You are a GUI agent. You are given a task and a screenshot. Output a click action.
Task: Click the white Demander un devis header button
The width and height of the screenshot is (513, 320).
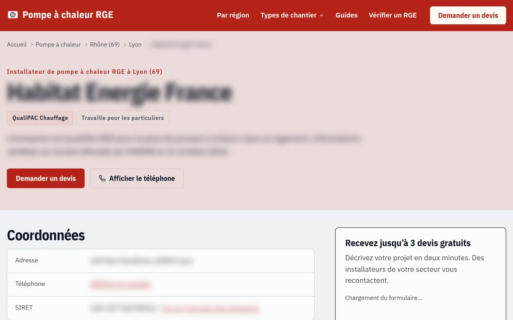468,15
